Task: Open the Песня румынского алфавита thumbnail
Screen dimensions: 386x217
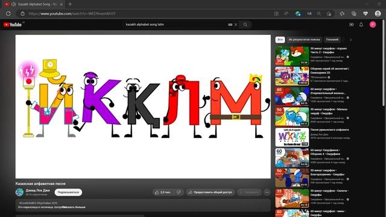Action: (292, 137)
